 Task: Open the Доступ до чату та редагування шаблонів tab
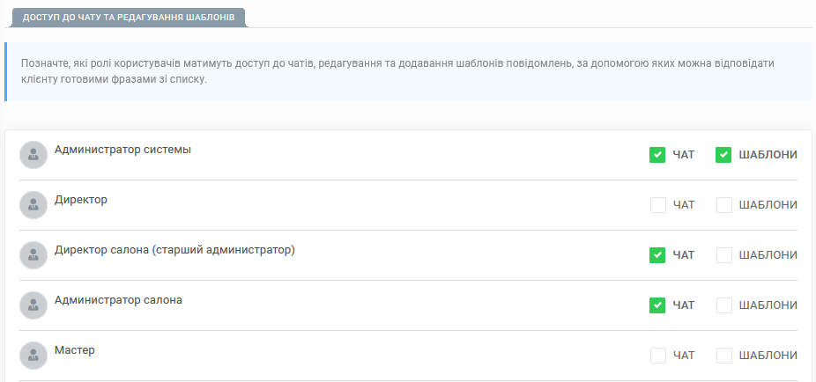pos(129,18)
